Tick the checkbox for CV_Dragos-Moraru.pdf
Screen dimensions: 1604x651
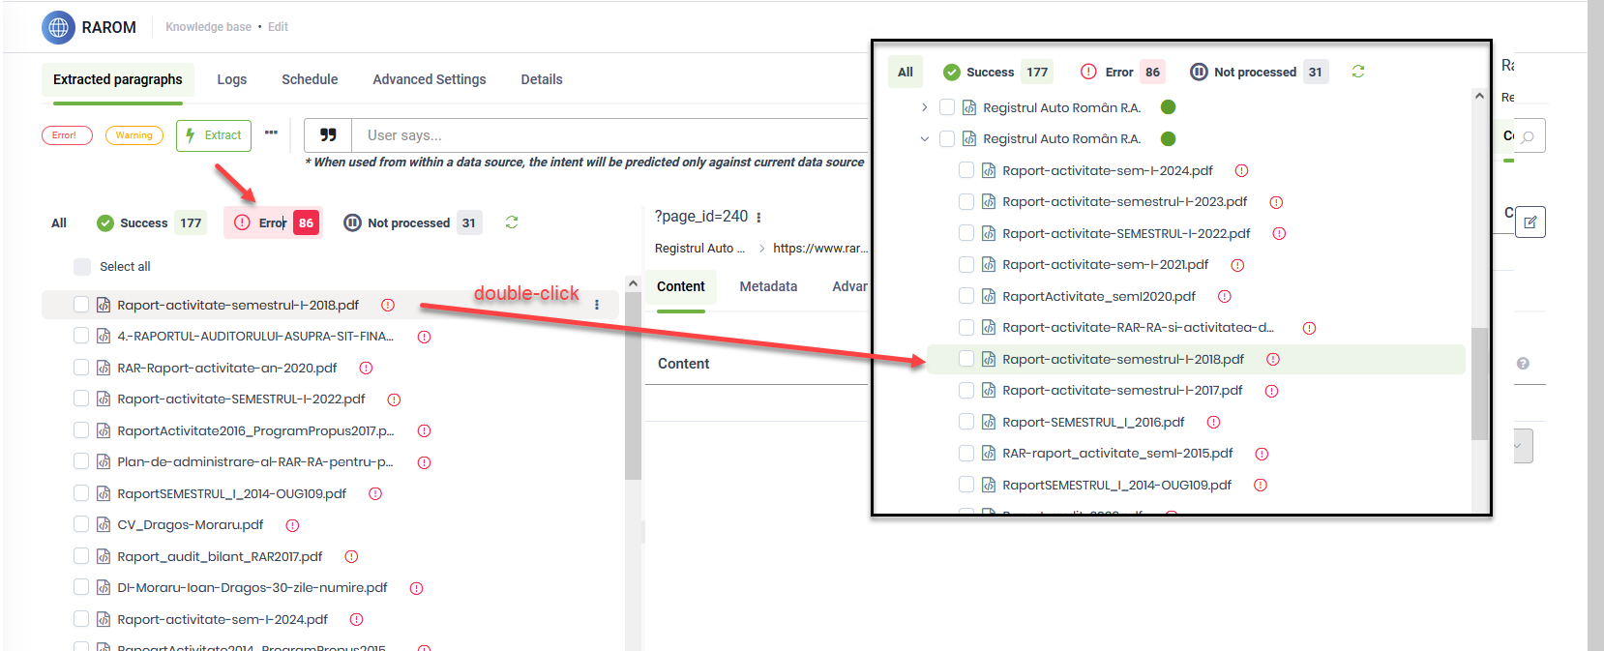coord(81,524)
